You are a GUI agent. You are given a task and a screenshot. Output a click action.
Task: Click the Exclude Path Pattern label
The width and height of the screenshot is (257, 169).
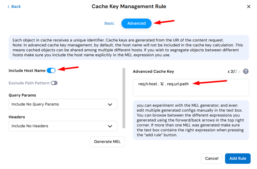tap(29, 83)
